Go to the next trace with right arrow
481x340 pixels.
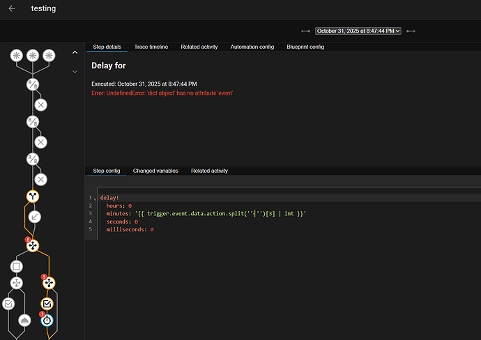(411, 31)
